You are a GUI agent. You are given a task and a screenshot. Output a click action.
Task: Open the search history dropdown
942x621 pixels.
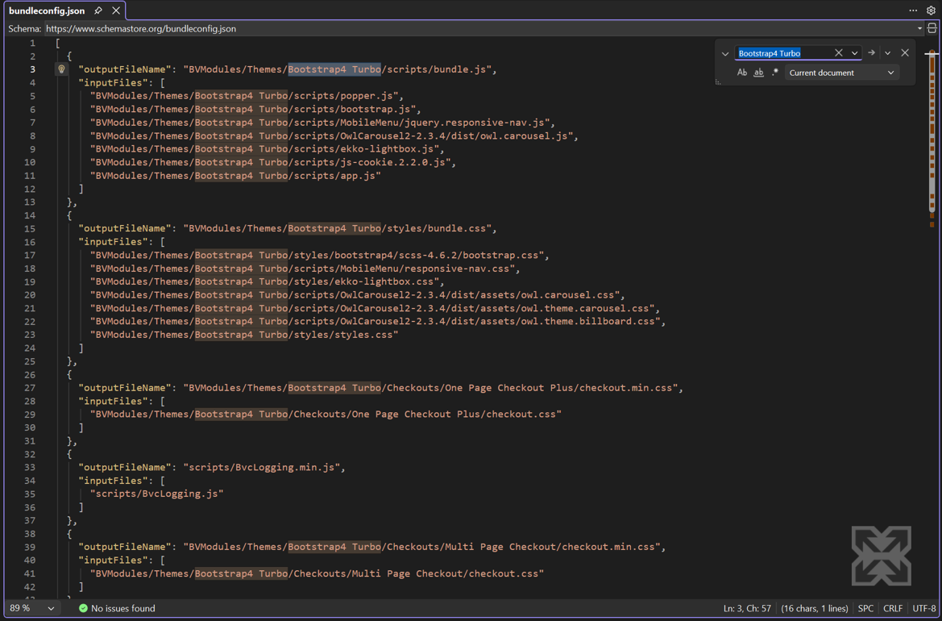(x=854, y=53)
